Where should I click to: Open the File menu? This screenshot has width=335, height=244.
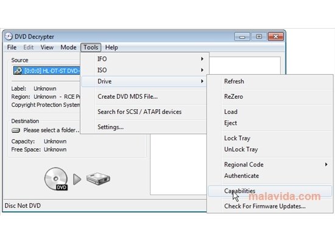coord(12,48)
